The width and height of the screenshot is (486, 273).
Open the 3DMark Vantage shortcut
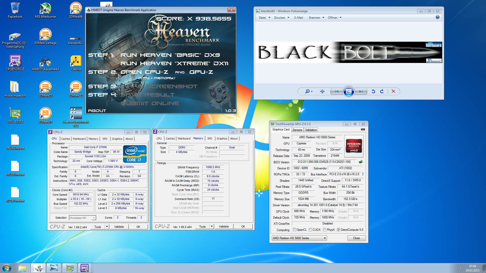coord(45,36)
